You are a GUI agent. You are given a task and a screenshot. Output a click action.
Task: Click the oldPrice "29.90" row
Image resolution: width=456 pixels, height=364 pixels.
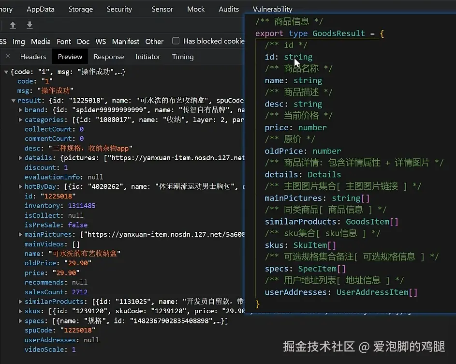pyautogui.click(x=58, y=263)
